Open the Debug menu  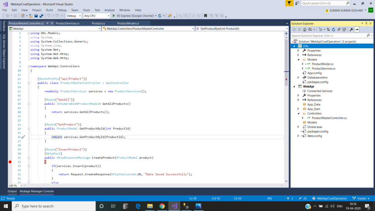click(62, 10)
